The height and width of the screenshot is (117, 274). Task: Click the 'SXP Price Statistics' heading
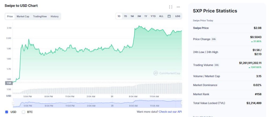[215, 11]
